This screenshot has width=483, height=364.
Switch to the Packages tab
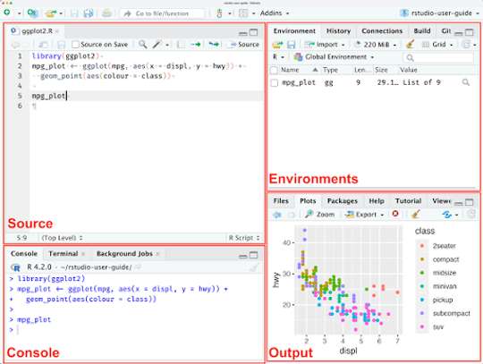click(343, 201)
